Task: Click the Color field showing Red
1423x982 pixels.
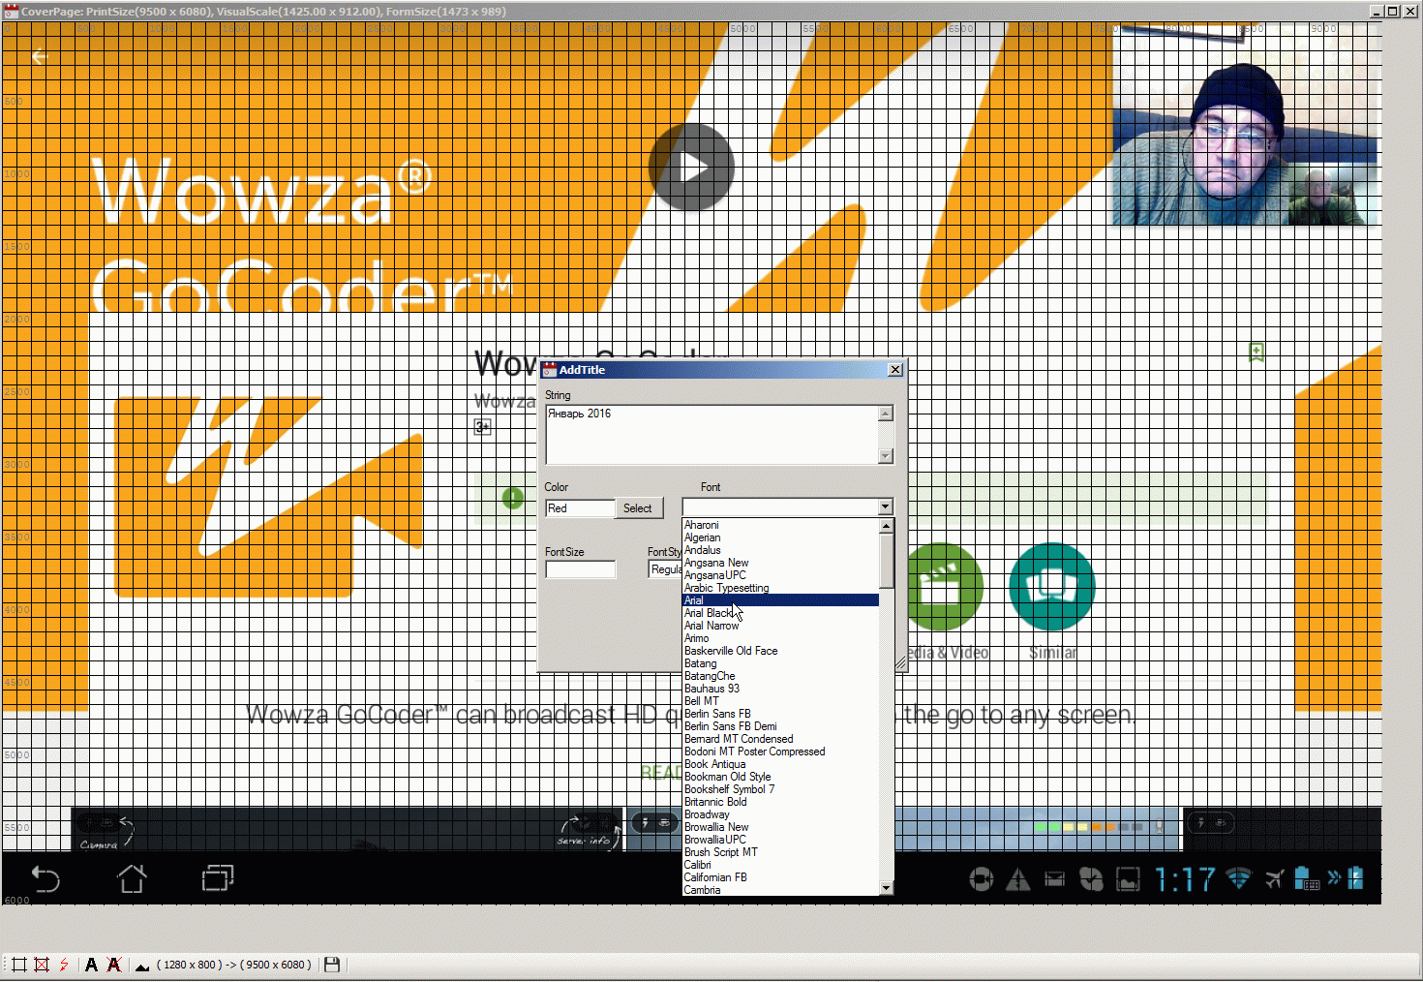Action: click(580, 508)
